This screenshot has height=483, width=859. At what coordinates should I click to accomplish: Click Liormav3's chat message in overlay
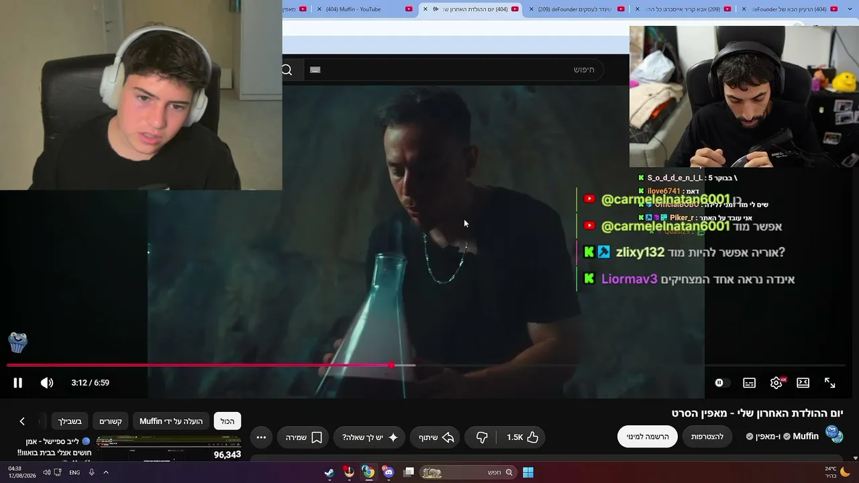[x=688, y=279]
